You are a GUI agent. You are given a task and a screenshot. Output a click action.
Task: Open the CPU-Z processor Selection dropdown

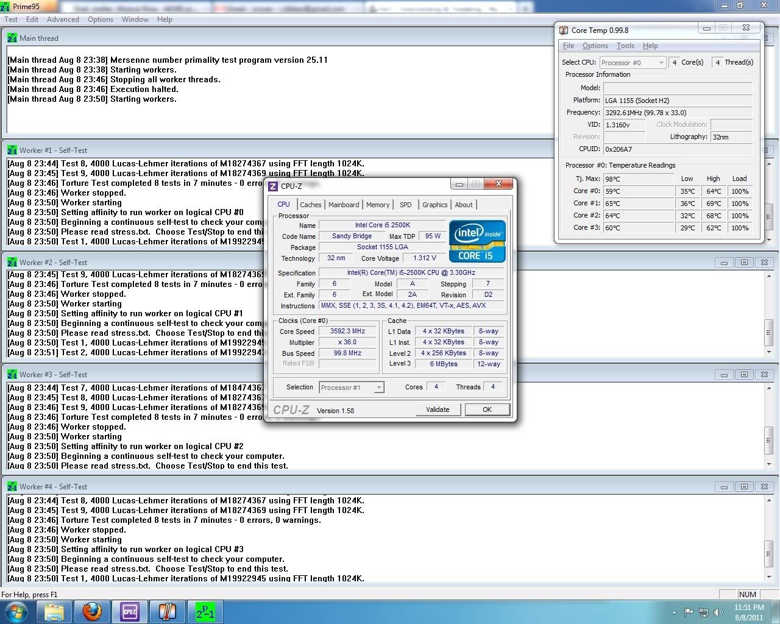379,388
